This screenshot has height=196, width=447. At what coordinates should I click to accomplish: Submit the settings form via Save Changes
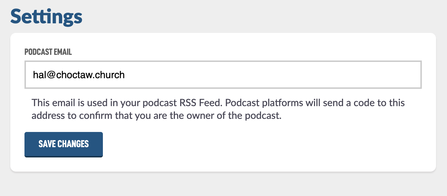tap(64, 144)
